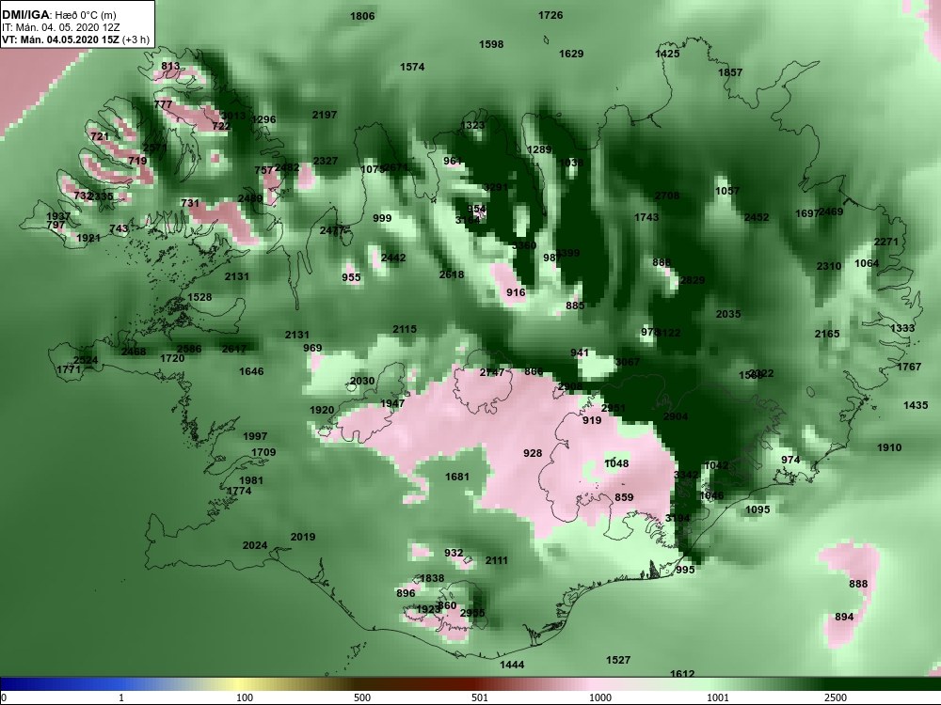This screenshot has height=705, width=941.
Task: Click the 1064 map value
Action: (867, 263)
